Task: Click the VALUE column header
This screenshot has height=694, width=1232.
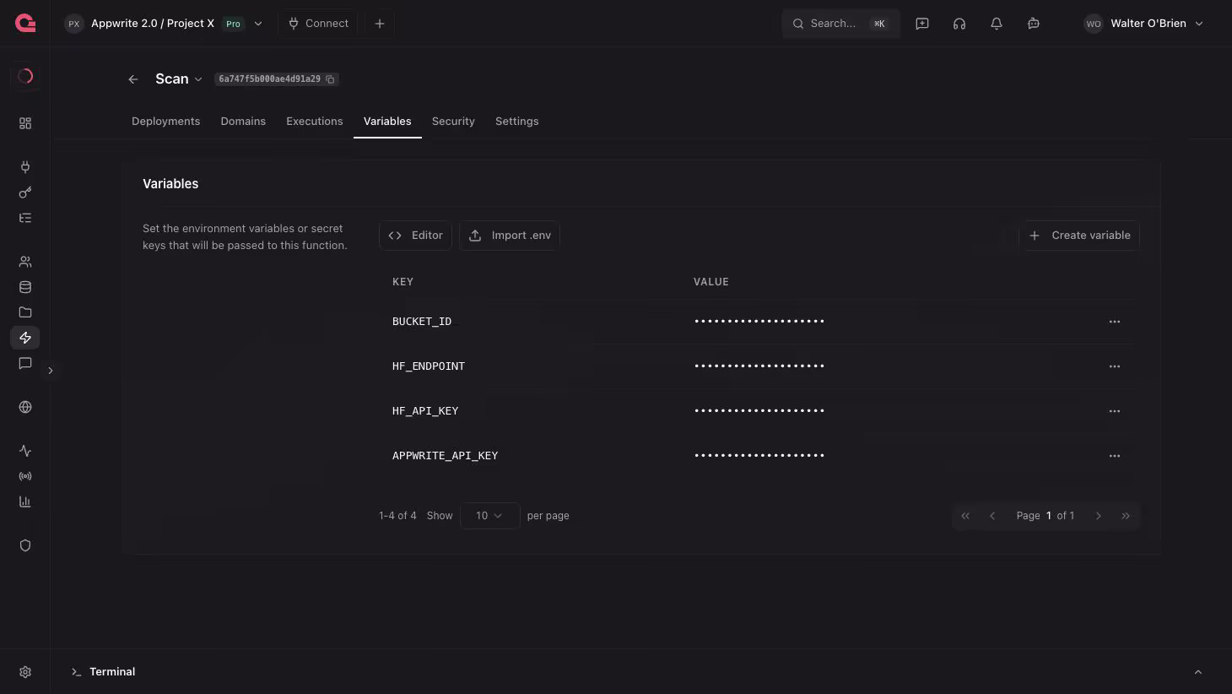Action: (x=711, y=282)
